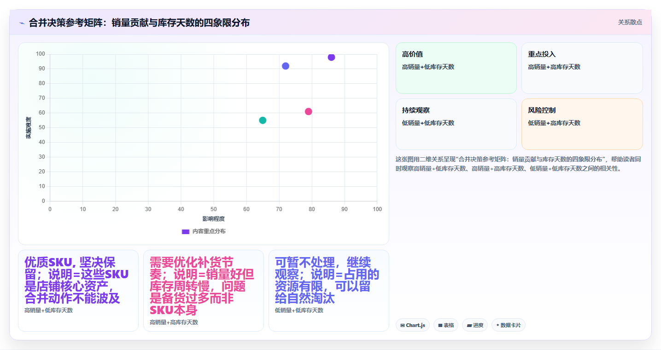Click the 优质SKU, 坚决保留 purple card
This screenshot has height=350, width=661.
[78, 291]
